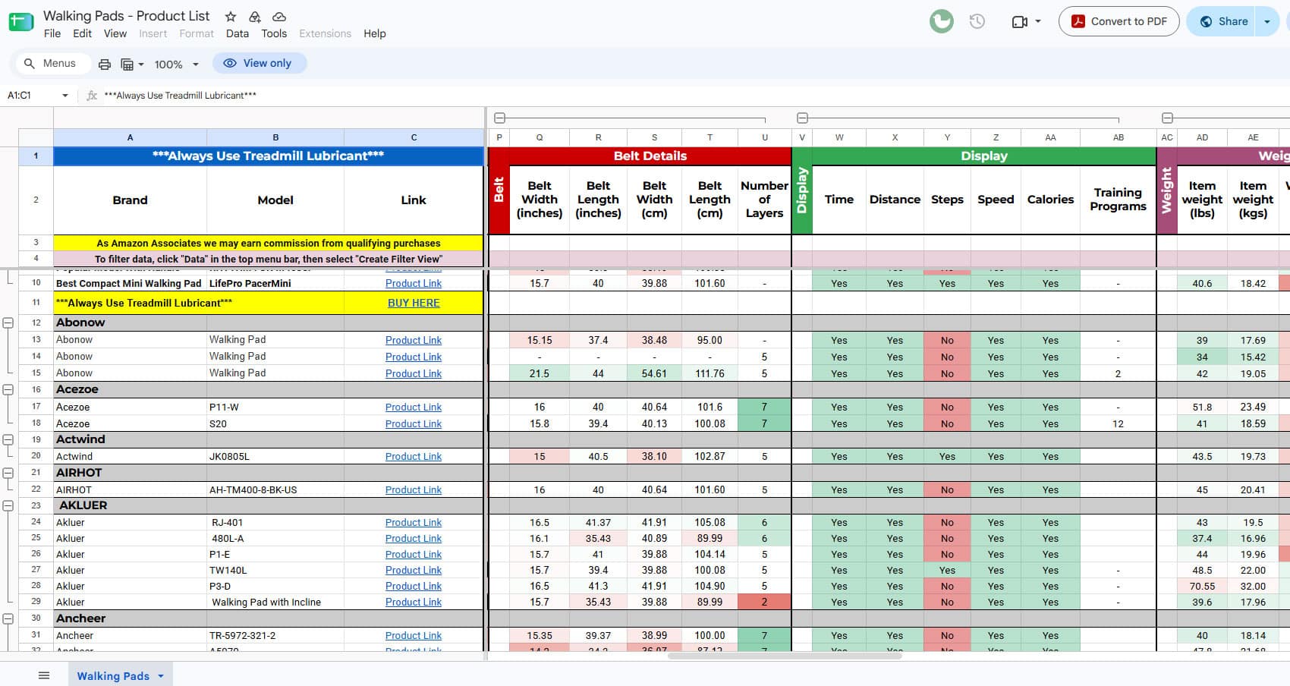
Task: Click the move-to-folder icon beside title
Action: click(255, 17)
